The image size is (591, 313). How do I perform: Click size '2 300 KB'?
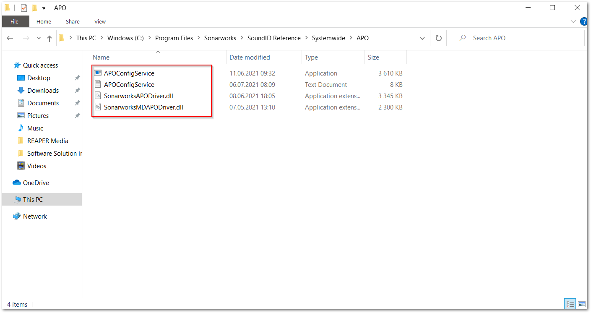point(390,107)
